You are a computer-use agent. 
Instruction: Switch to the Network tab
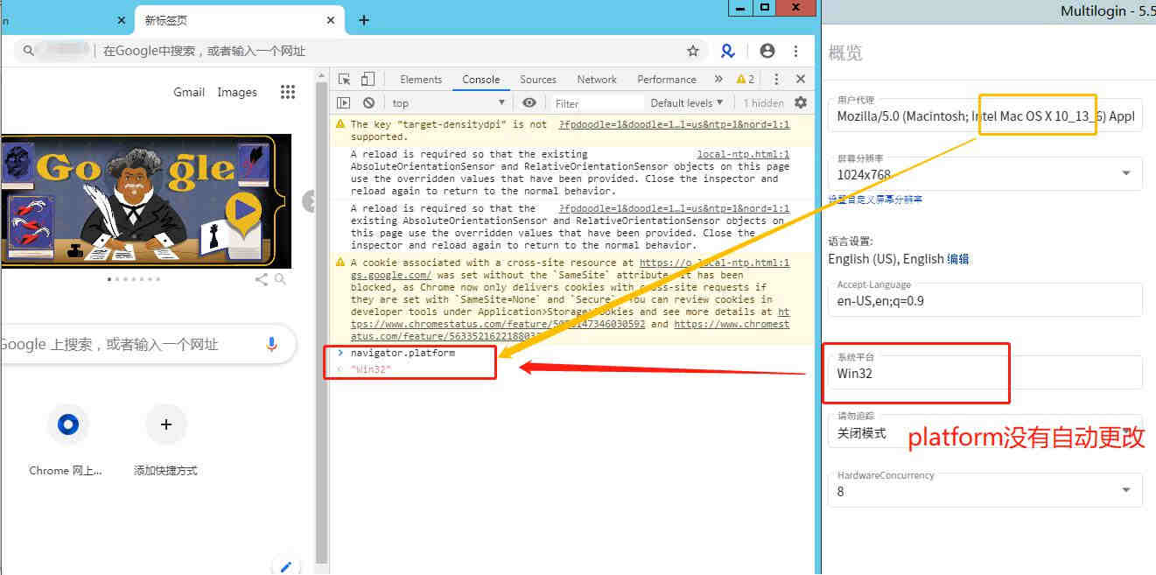[x=597, y=79]
